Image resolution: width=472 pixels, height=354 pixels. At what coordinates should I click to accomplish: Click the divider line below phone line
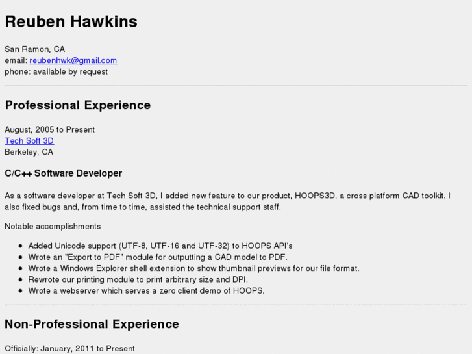click(236, 86)
